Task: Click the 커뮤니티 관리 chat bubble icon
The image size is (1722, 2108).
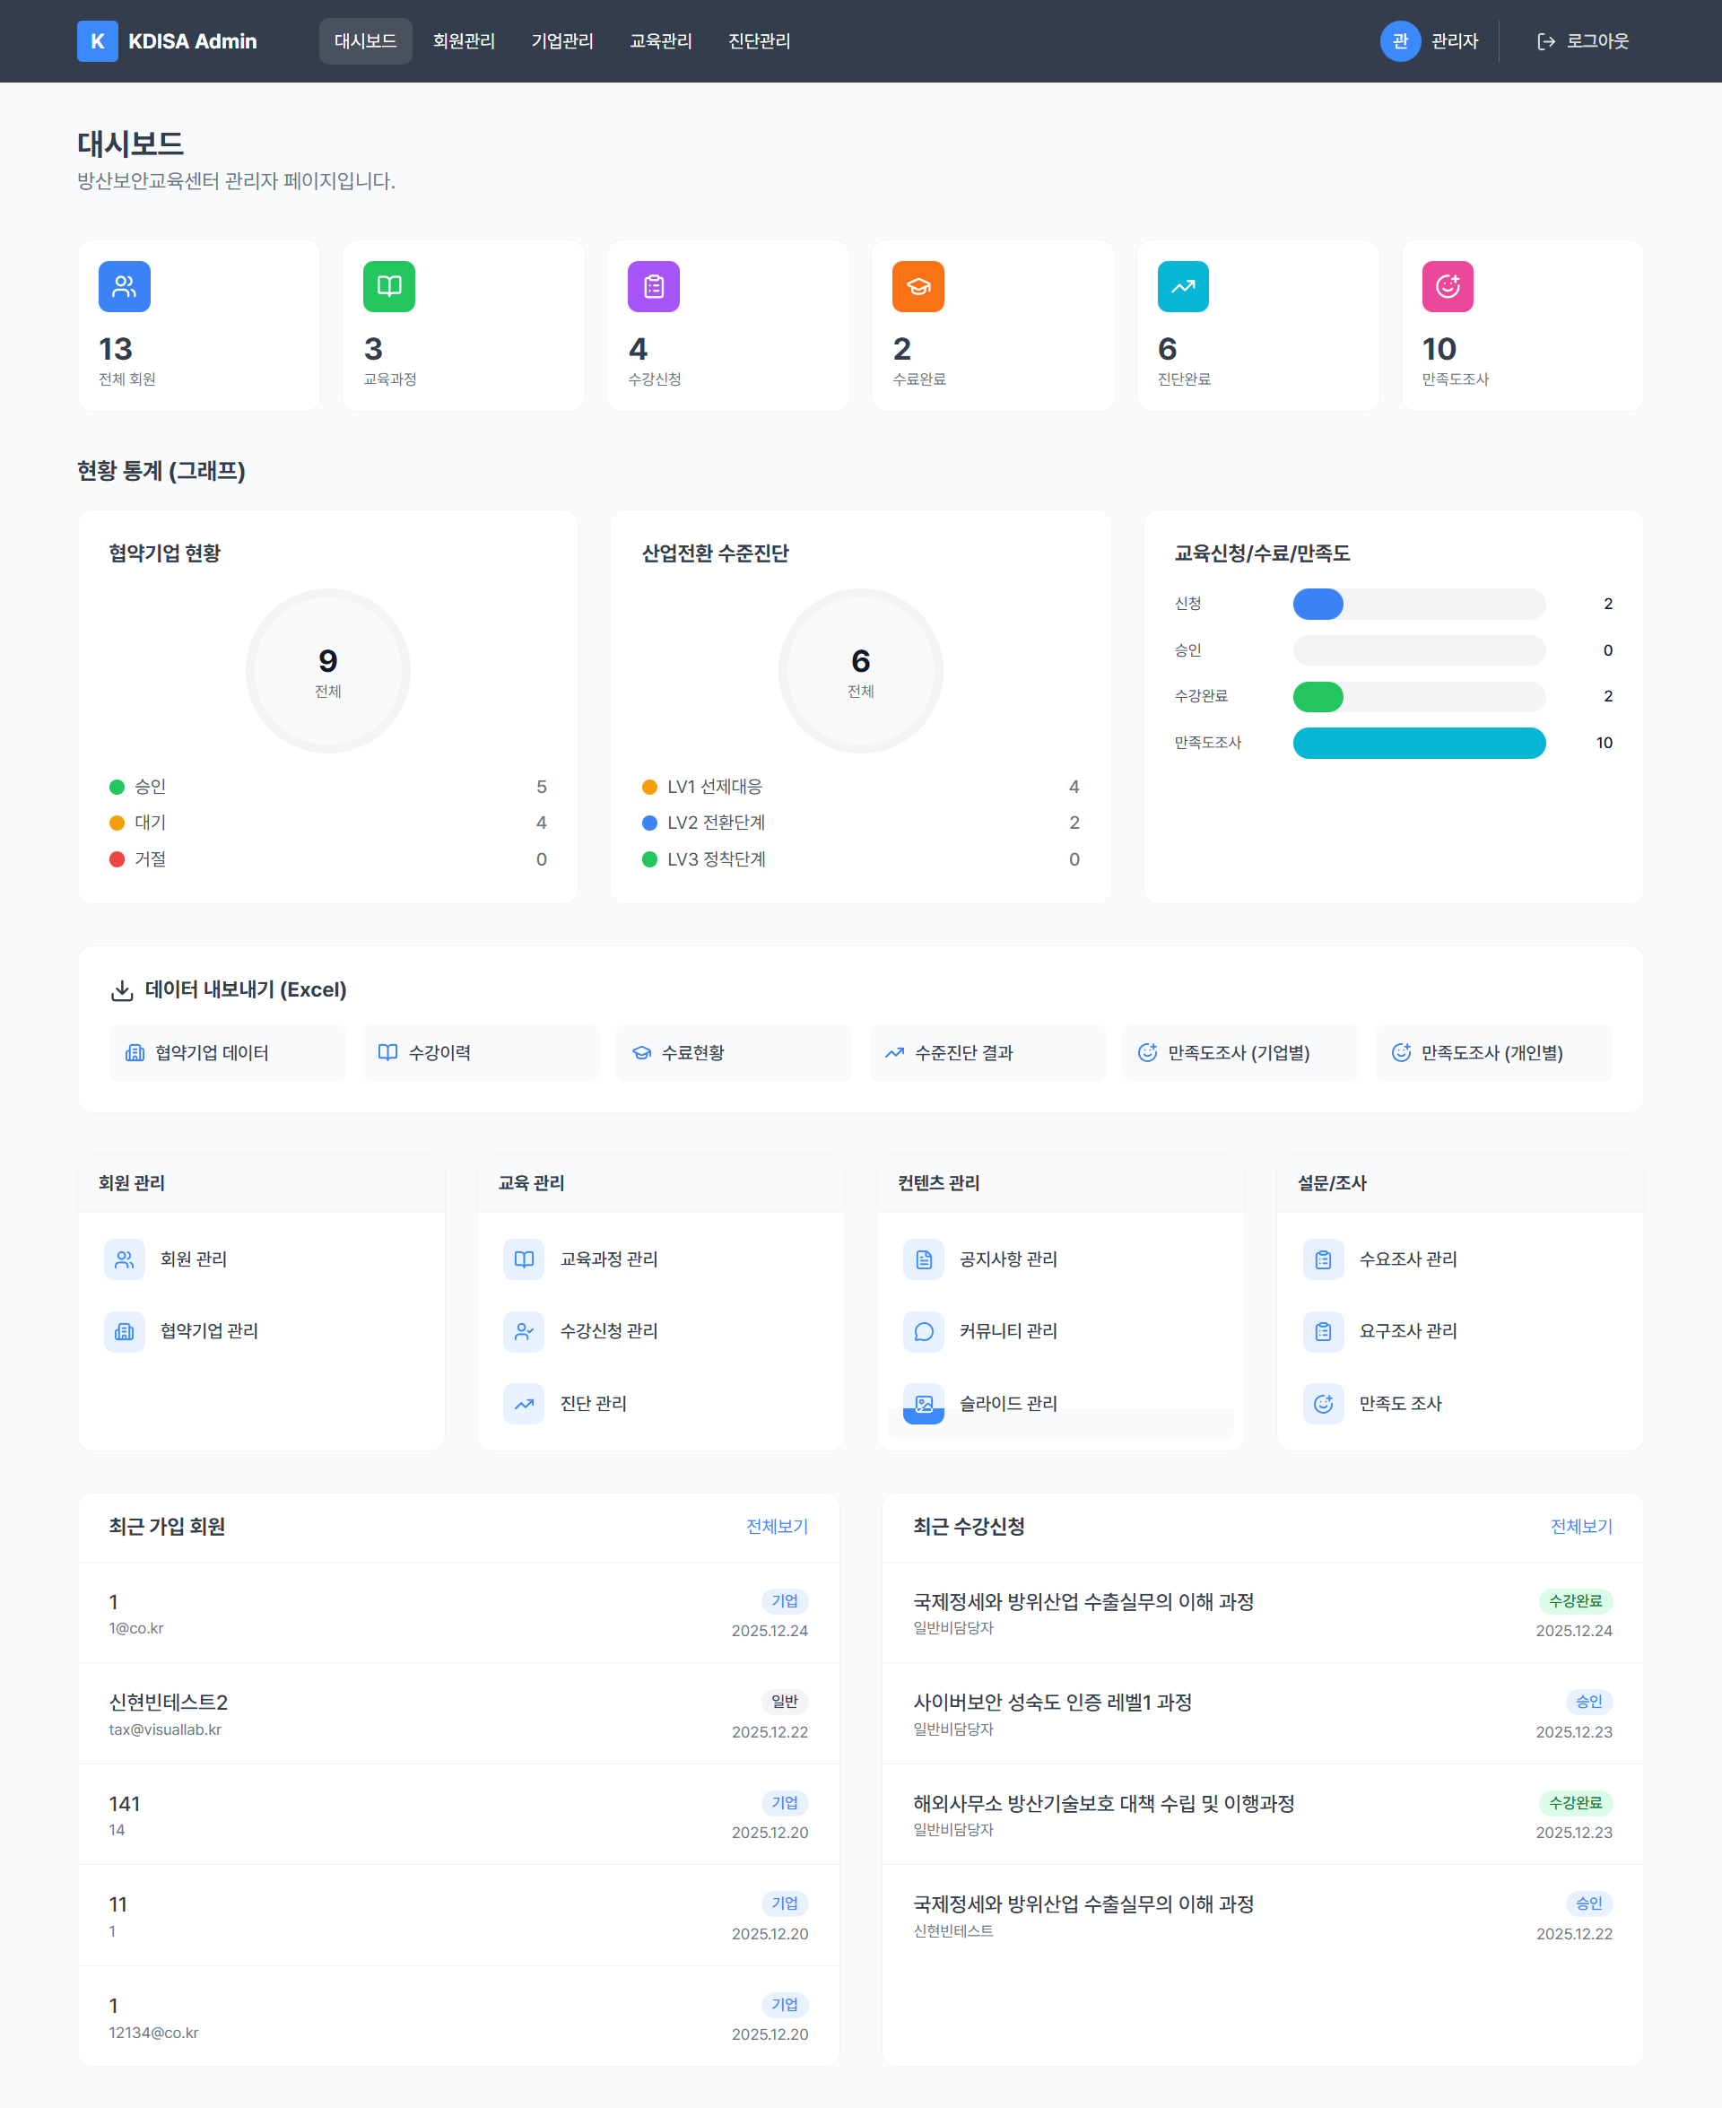Action: pyautogui.click(x=923, y=1330)
